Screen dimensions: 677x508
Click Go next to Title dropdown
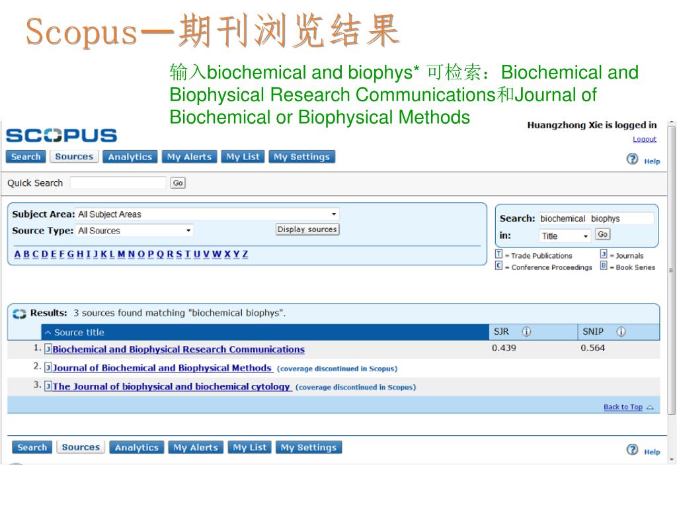tap(602, 234)
